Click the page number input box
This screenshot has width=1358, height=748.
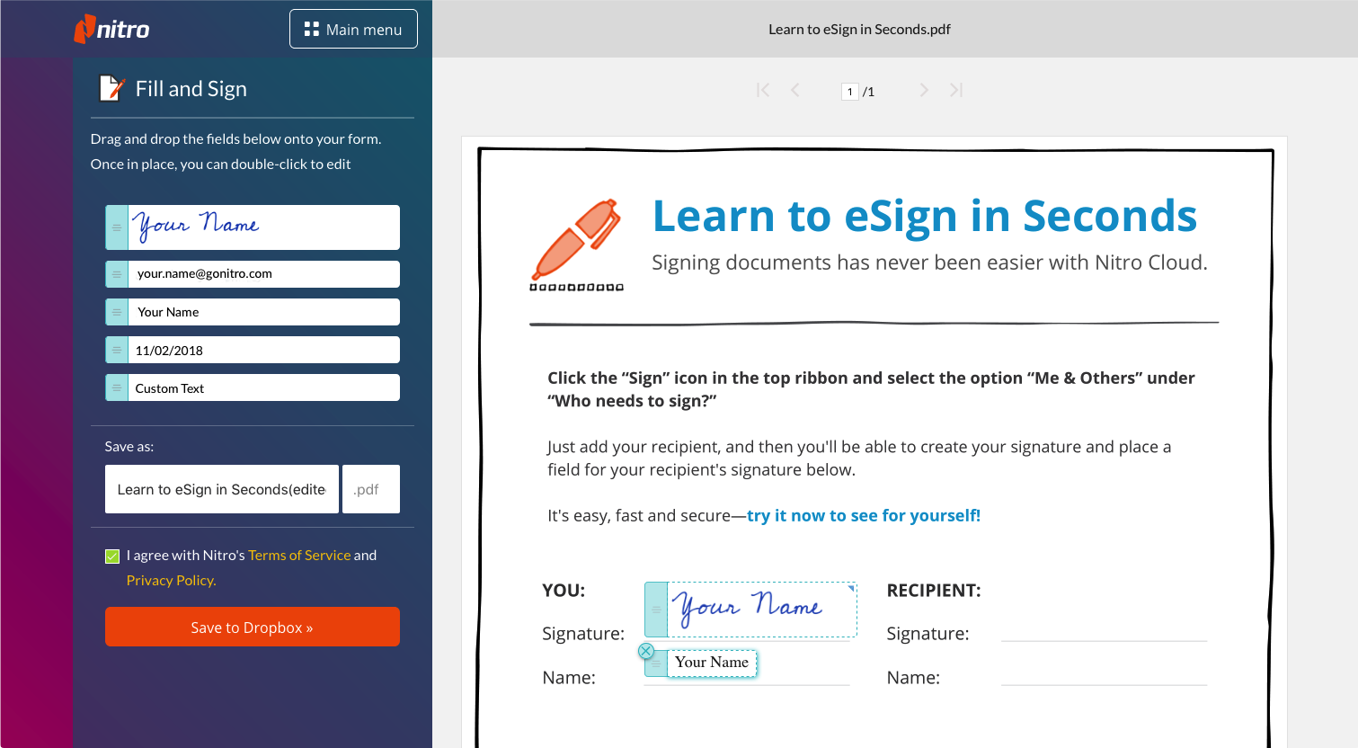click(849, 92)
